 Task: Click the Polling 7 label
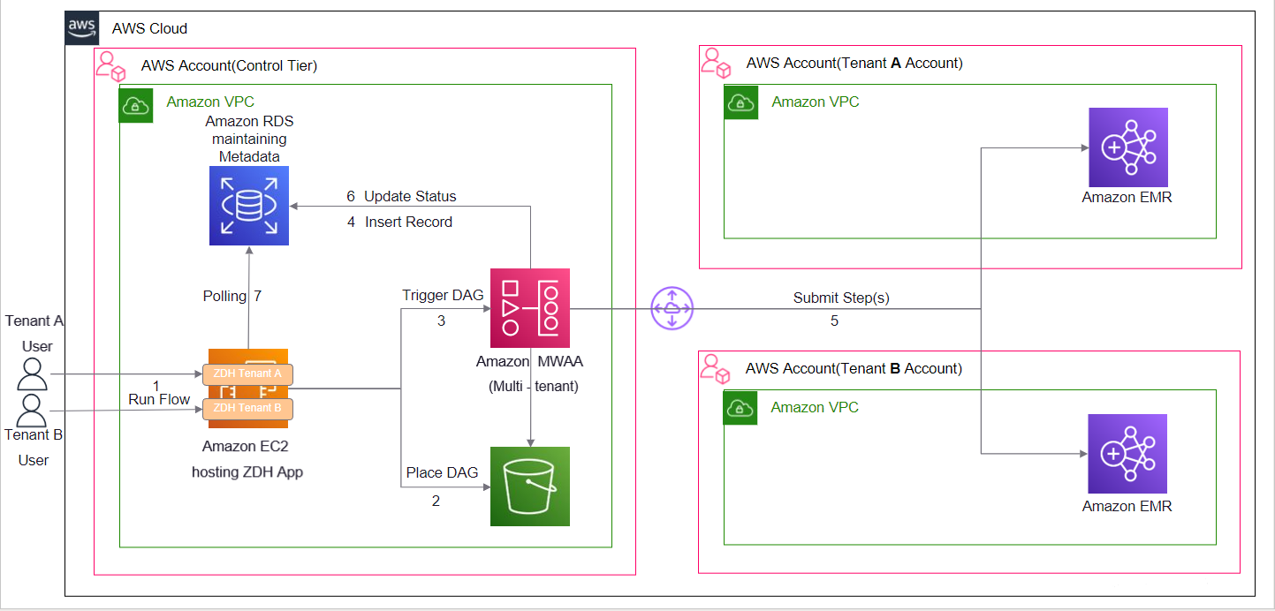tap(232, 296)
